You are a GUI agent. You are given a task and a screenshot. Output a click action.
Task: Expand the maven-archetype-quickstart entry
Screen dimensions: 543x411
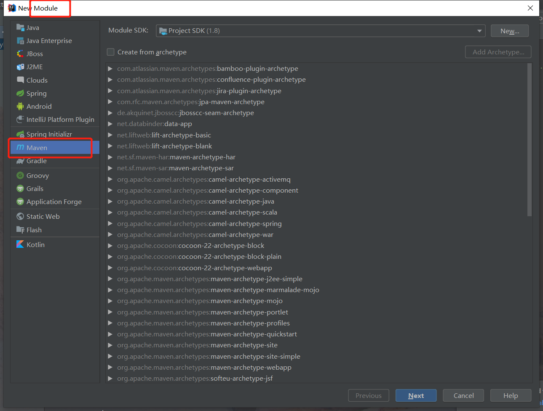pyautogui.click(x=110, y=334)
